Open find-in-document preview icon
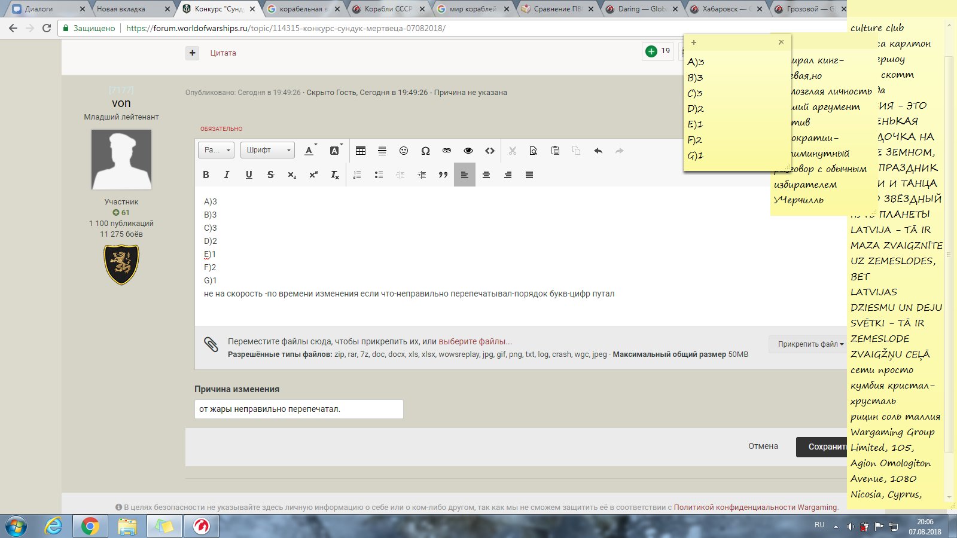 pyautogui.click(x=534, y=151)
